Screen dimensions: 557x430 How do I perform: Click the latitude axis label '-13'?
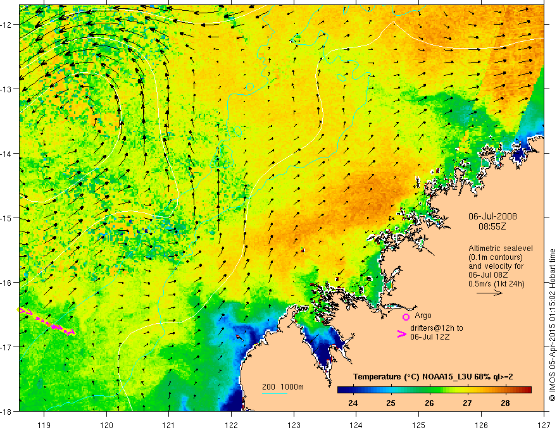[6, 89]
